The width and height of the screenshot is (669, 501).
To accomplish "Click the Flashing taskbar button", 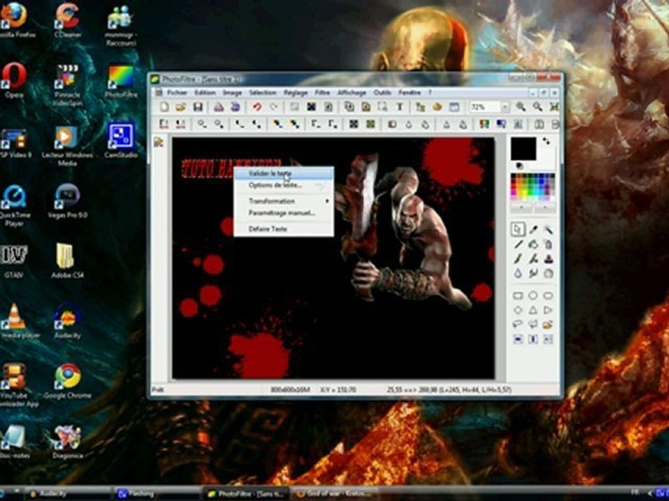I will click(x=157, y=494).
